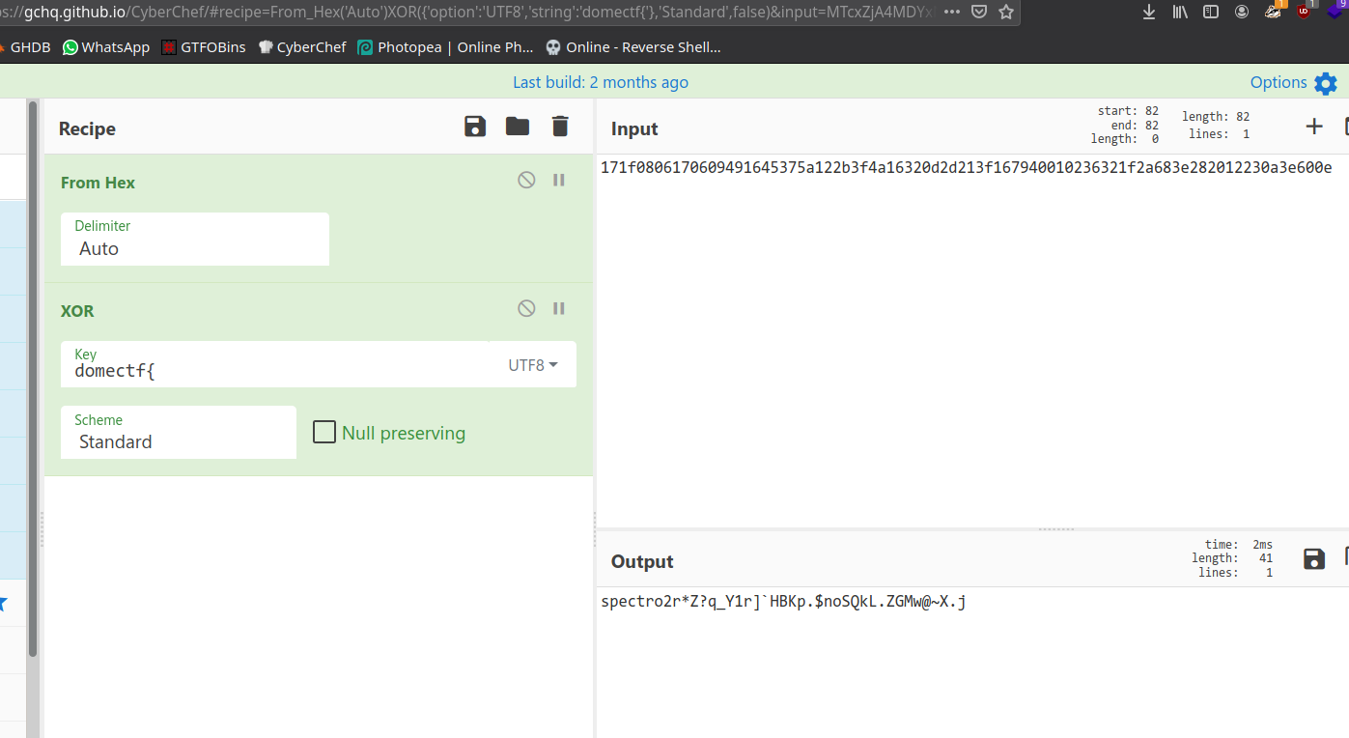The image size is (1349, 738).
Task: Bookmark this page with star icon
Action: coord(1006,12)
